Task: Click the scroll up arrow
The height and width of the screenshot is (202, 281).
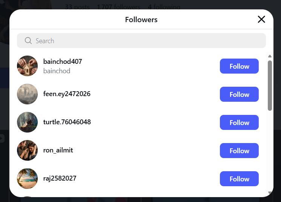Action: coord(270,56)
